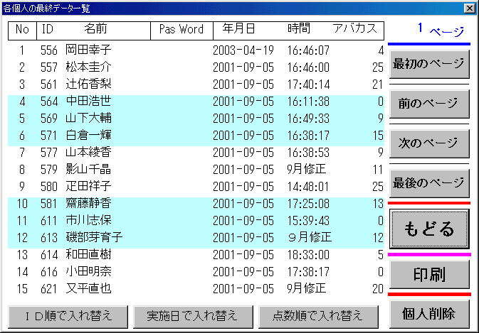Select the name 磯部芽育子
Screen dimensions: 479x333
pyautogui.click(x=94, y=238)
